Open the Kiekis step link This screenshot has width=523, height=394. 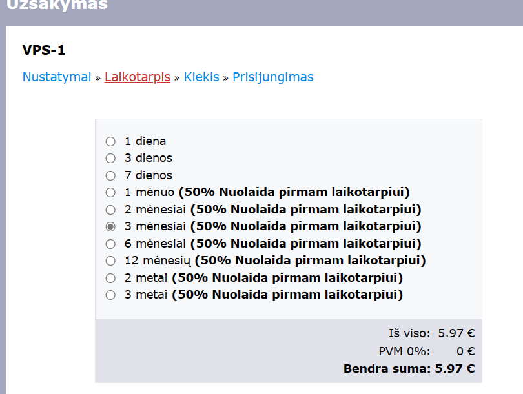(x=201, y=77)
